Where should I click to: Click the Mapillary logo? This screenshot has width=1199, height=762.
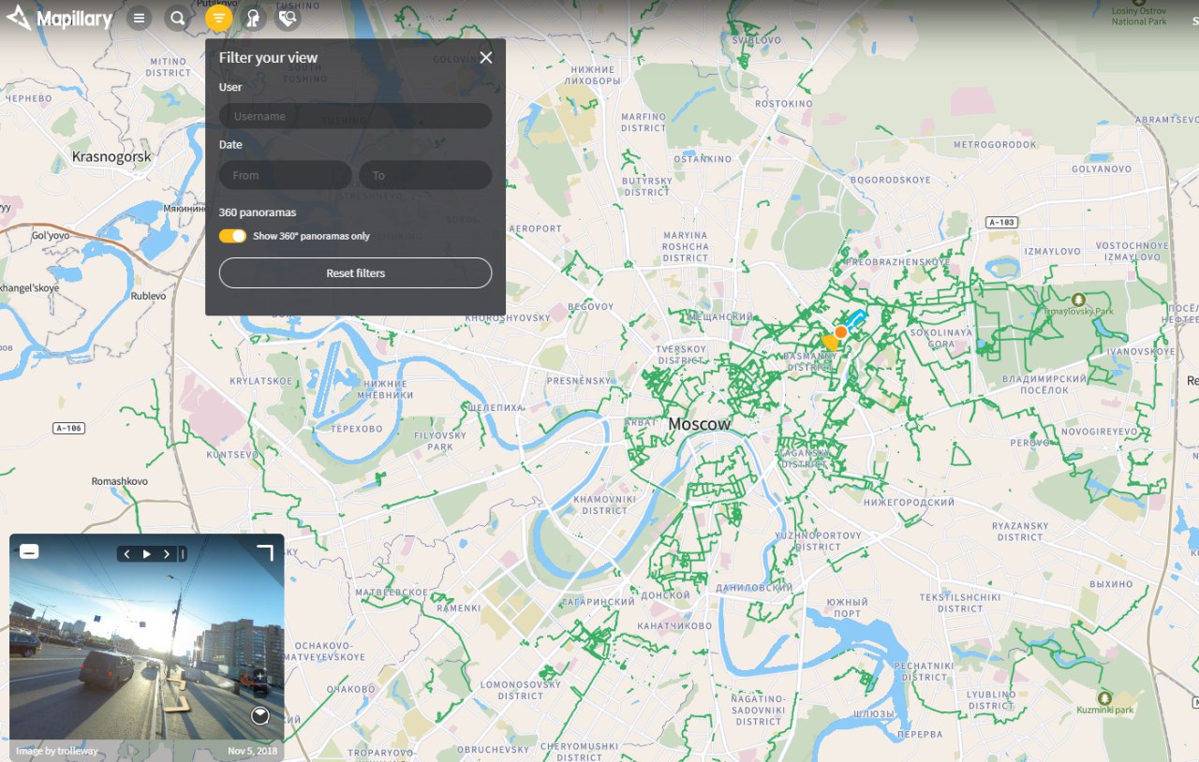click(60, 18)
